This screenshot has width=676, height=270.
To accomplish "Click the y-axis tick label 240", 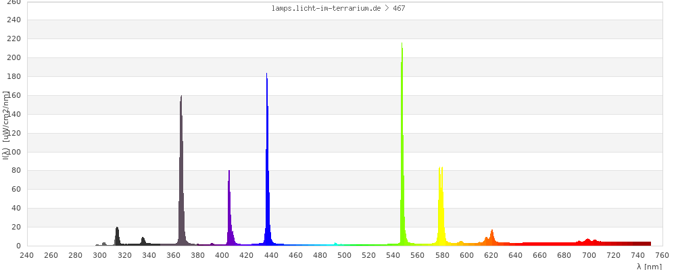I will [15, 20].
